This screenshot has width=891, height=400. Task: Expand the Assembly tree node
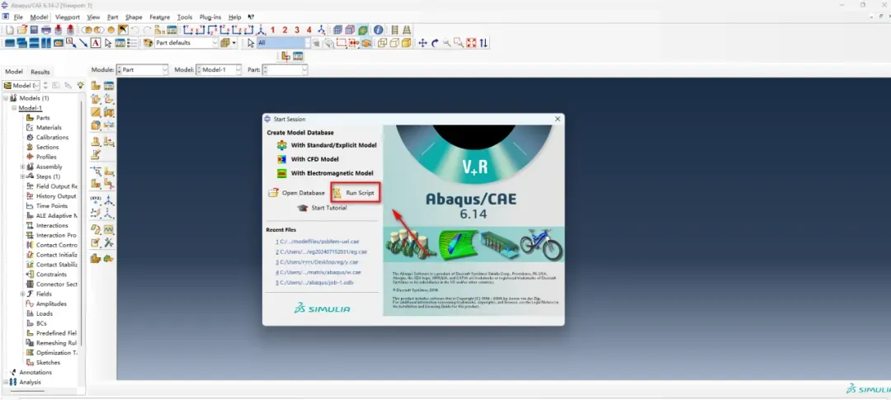point(23,167)
